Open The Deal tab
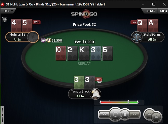The image size is (168, 124). (150, 11)
